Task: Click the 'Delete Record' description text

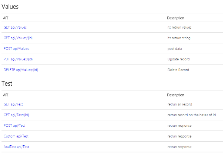Action: coord(178,70)
